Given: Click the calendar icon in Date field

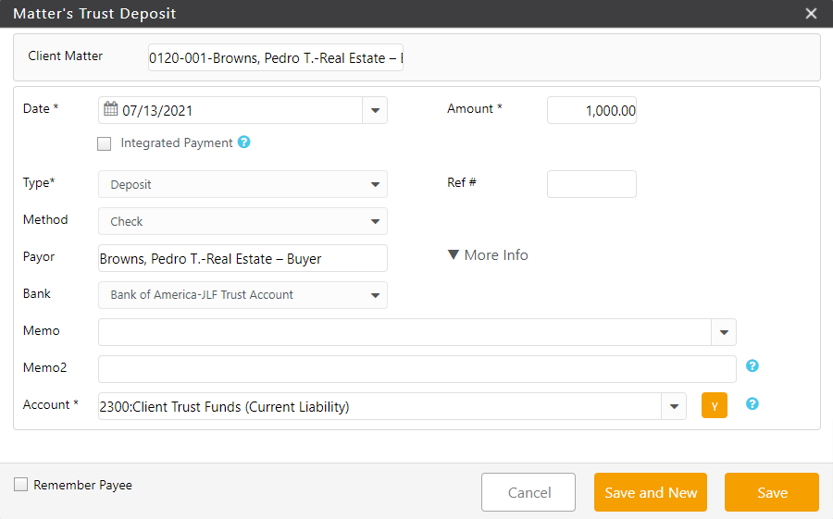Looking at the screenshot, I should [110, 110].
